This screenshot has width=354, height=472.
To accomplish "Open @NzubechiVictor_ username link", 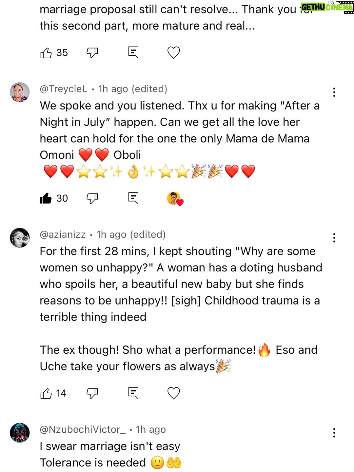I will coord(83,429).
